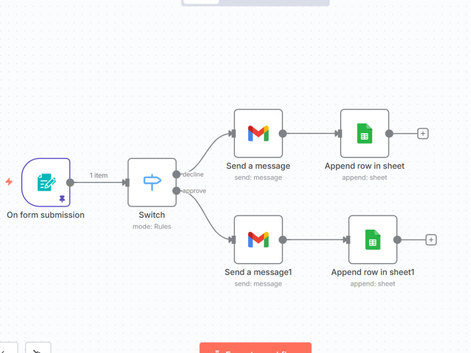Click Send a message1 output connector
The image size is (471, 353).
click(x=283, y=240)
